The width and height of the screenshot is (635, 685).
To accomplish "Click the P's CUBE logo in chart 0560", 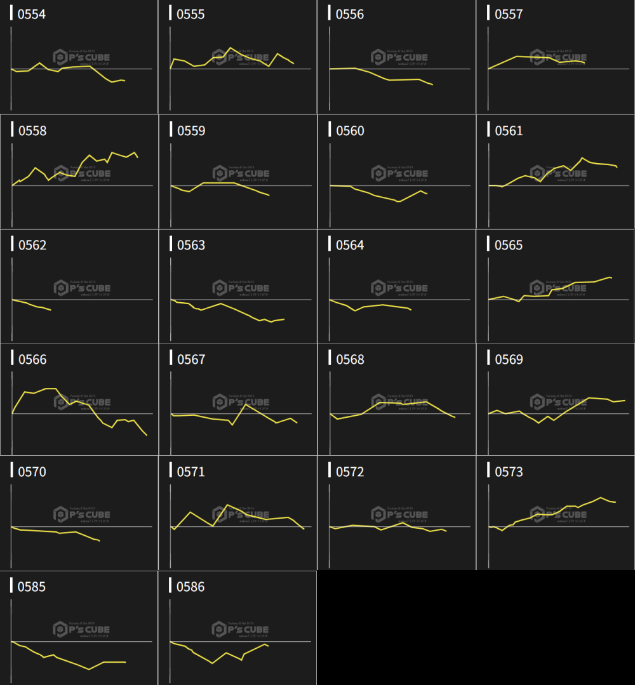I will 399,173.
